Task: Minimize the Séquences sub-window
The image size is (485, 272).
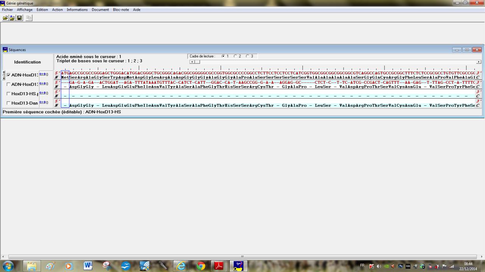Action: [457, 50]
